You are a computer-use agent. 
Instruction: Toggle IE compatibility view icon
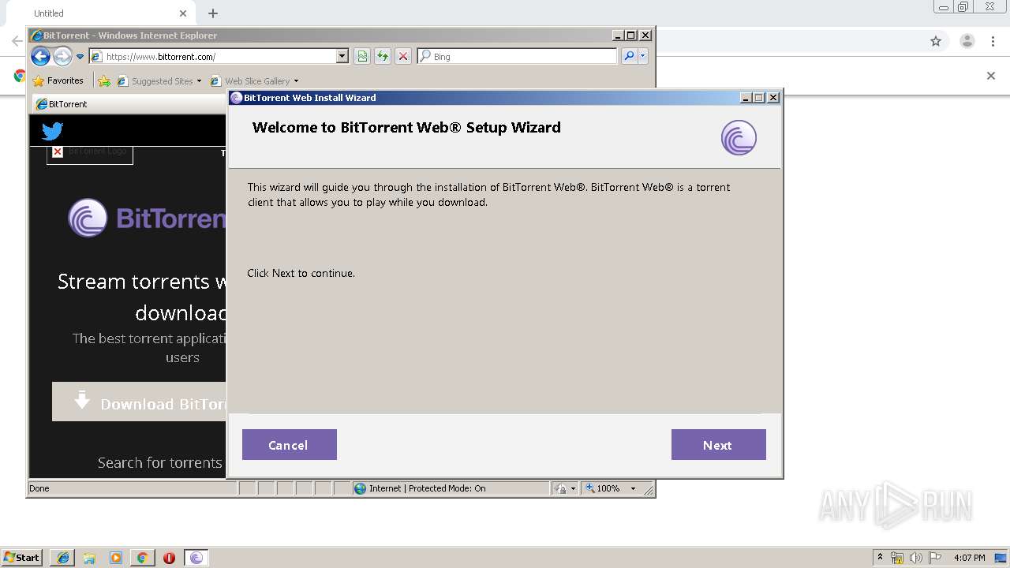coord(362,56)
